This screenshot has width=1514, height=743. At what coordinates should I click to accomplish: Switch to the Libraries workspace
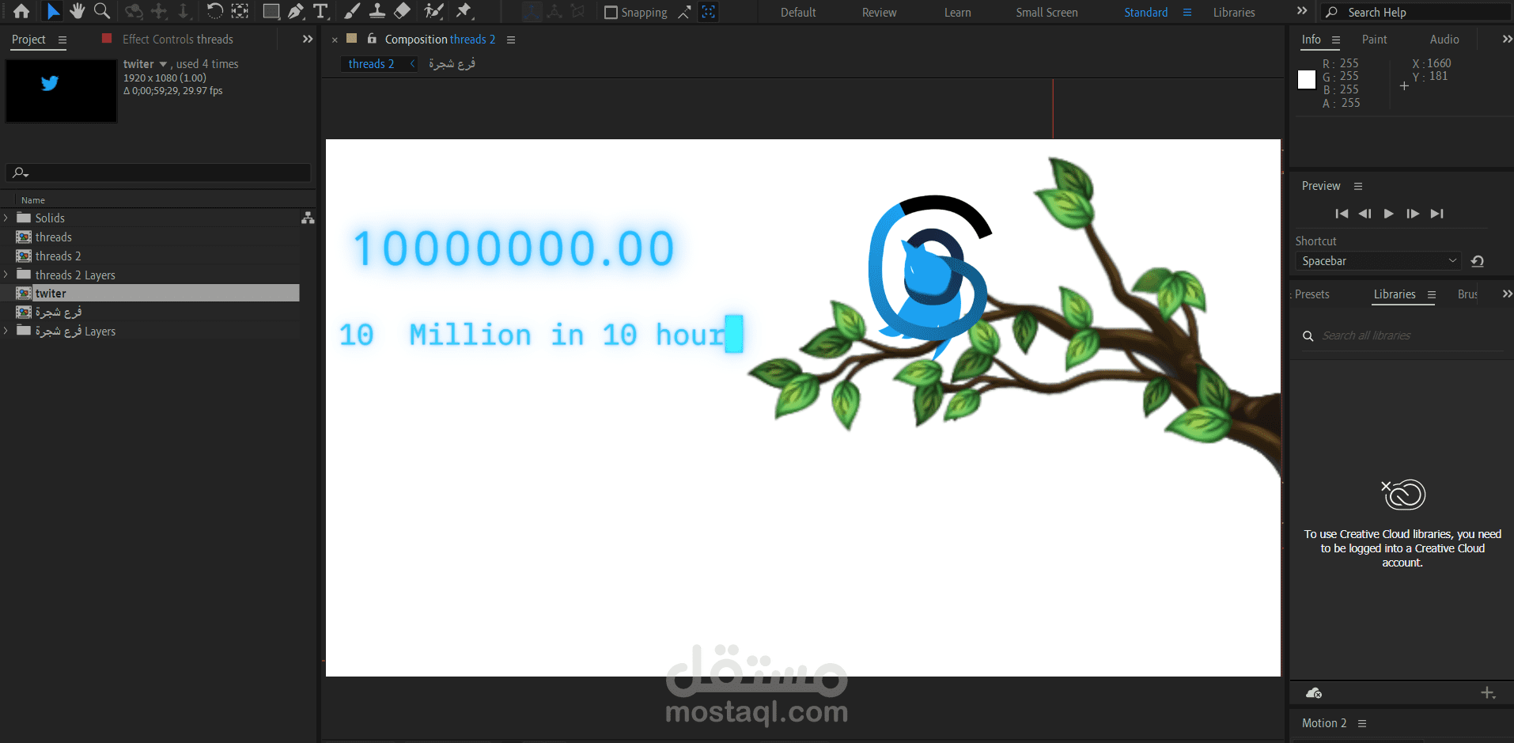click(x=1234, y=13)
